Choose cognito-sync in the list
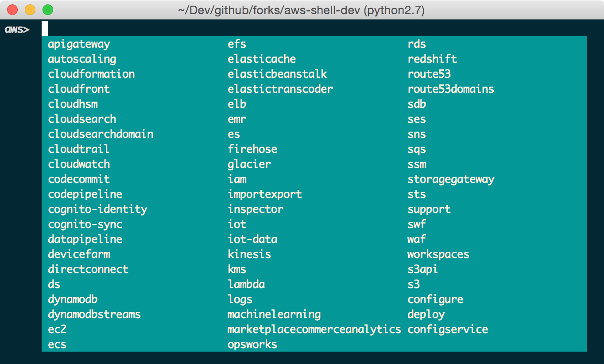 (x=85, y=224)
